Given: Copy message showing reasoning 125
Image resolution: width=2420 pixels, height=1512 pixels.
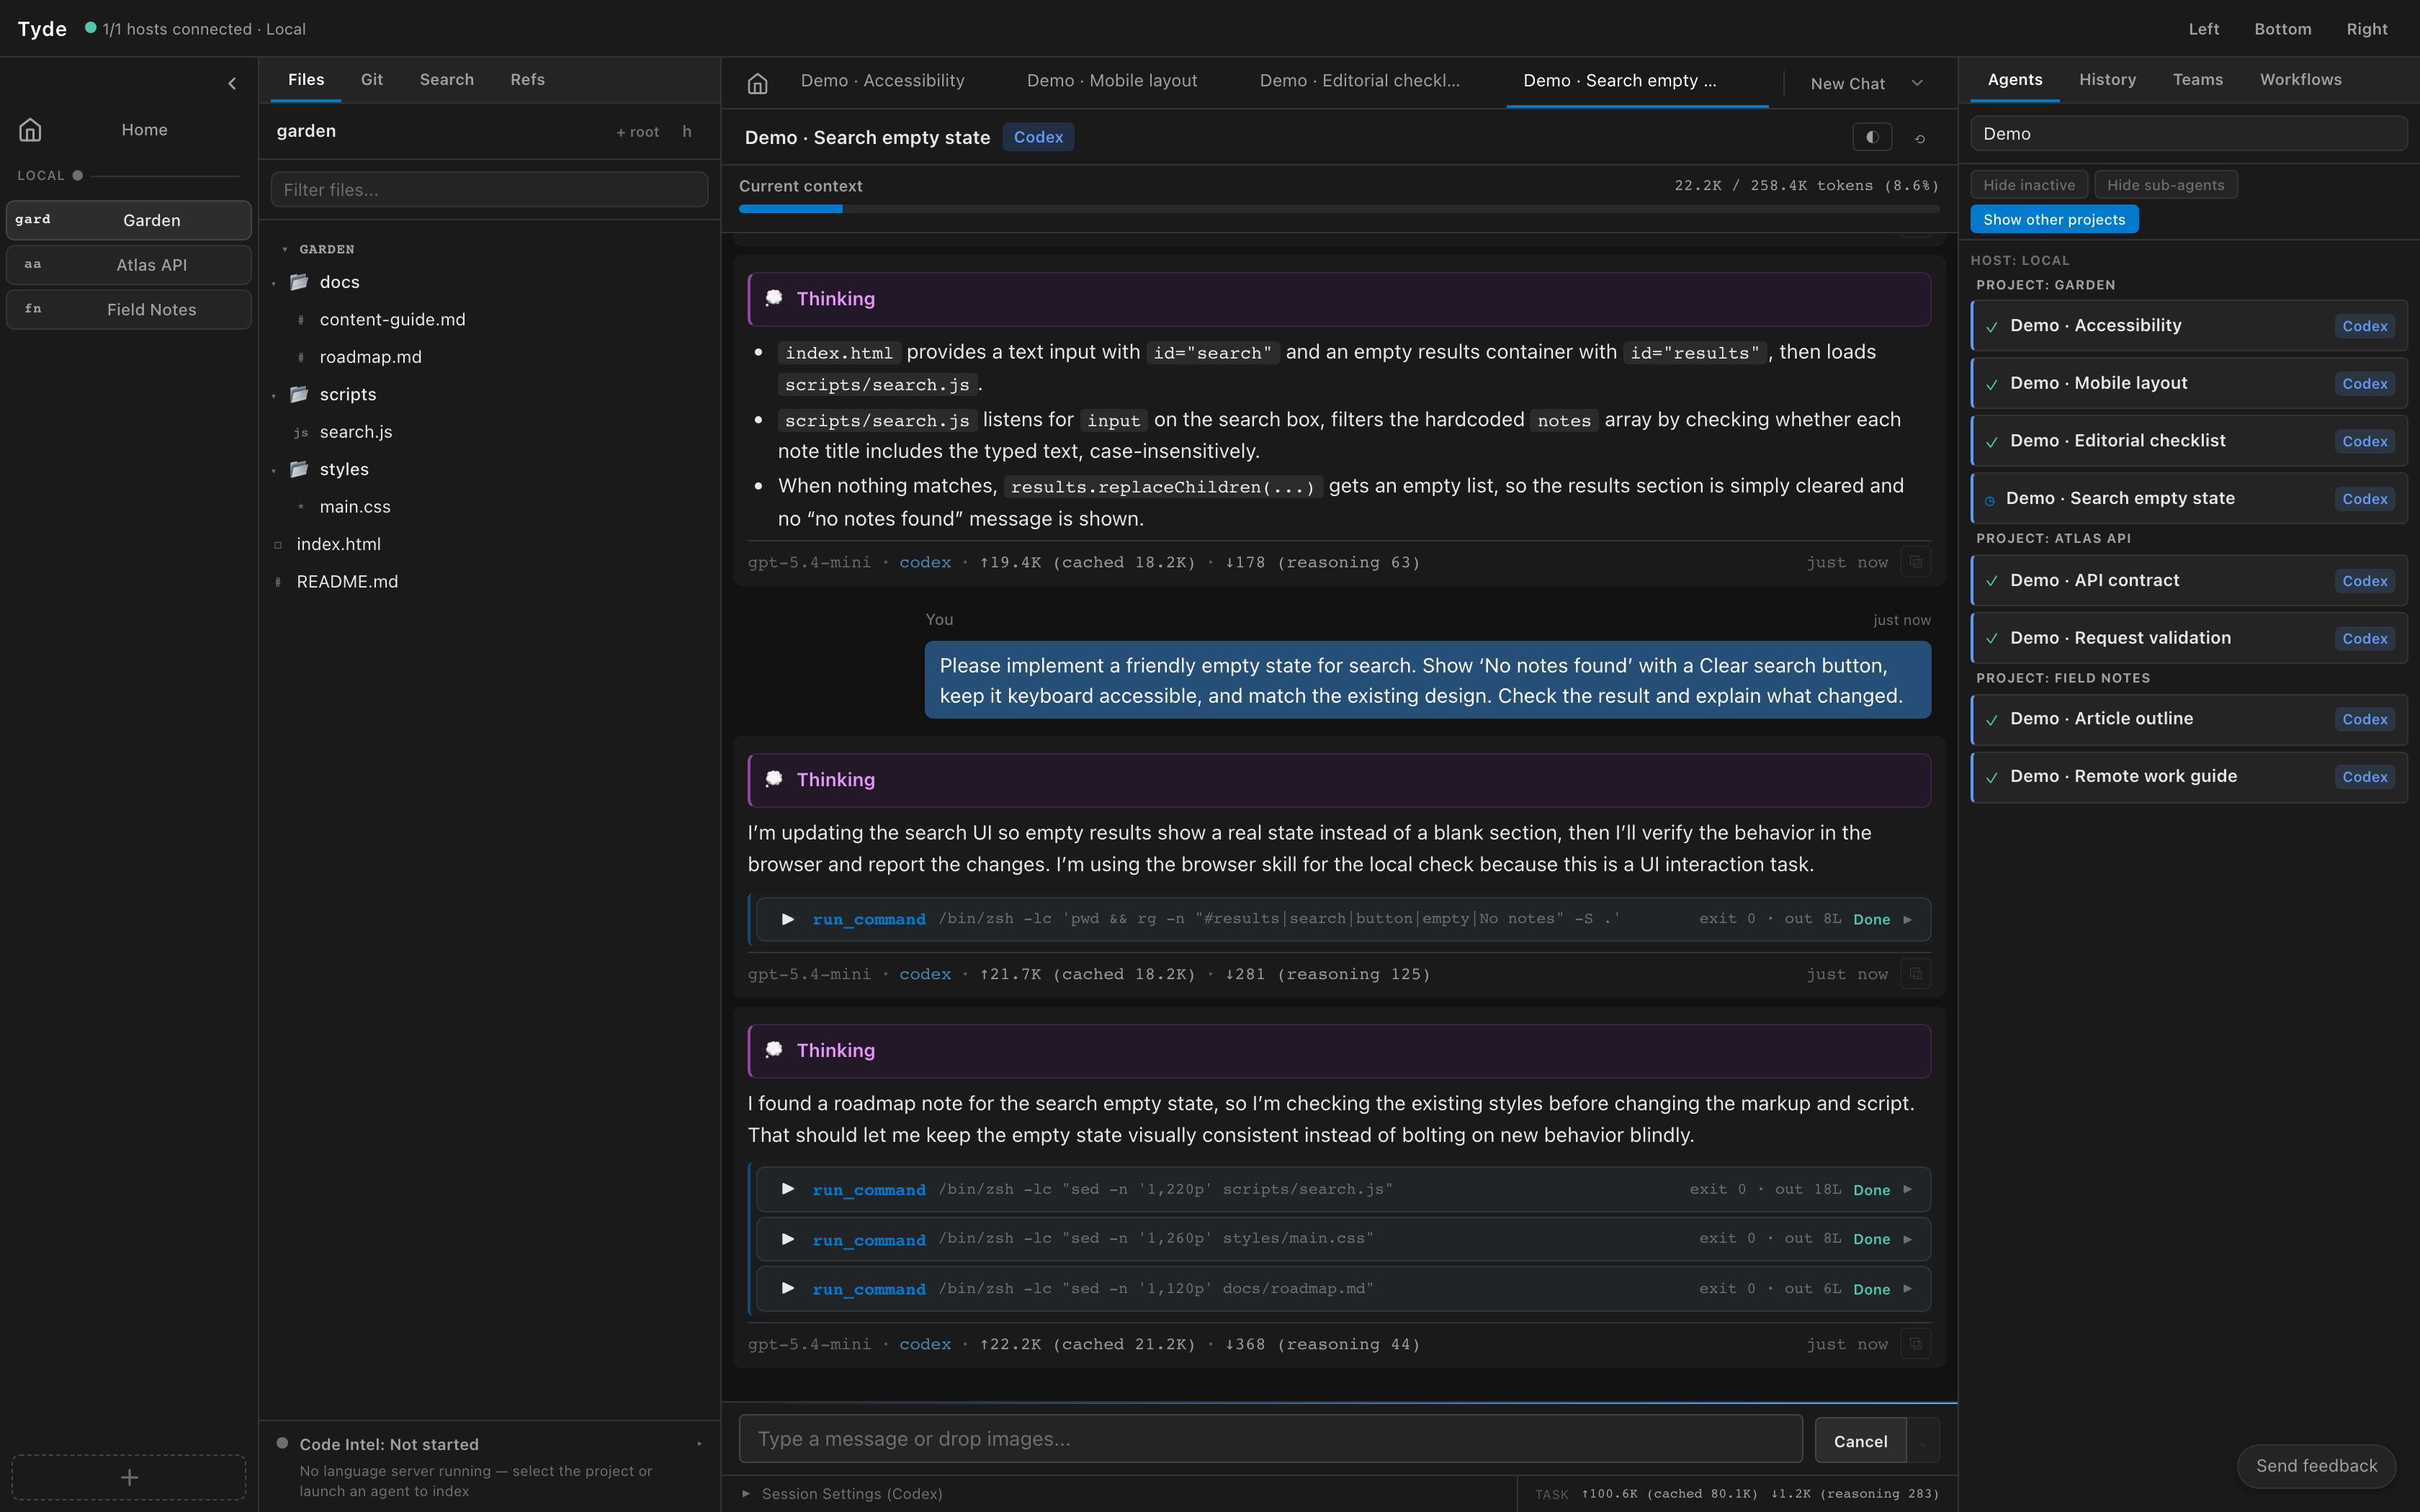Looking at the screenshot, I should coord(1915,974).
